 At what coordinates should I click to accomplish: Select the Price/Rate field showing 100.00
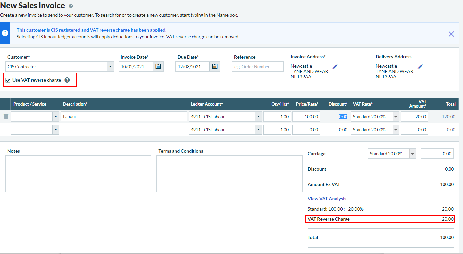point(306,117)
